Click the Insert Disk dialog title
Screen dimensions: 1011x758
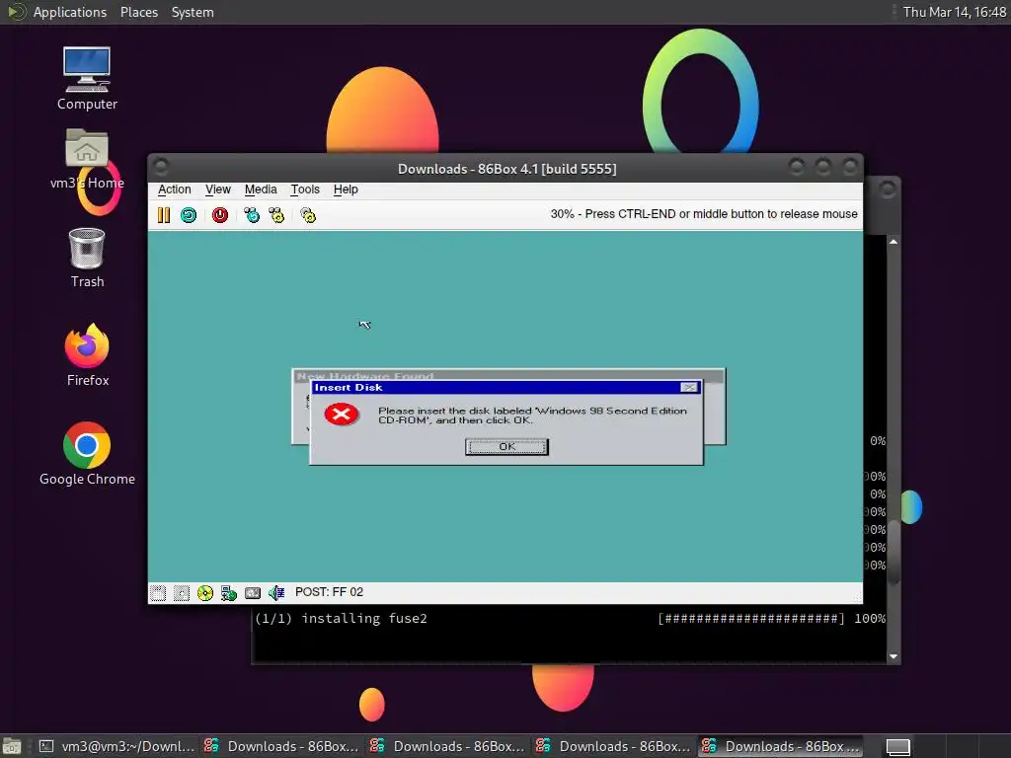(349, 387)
